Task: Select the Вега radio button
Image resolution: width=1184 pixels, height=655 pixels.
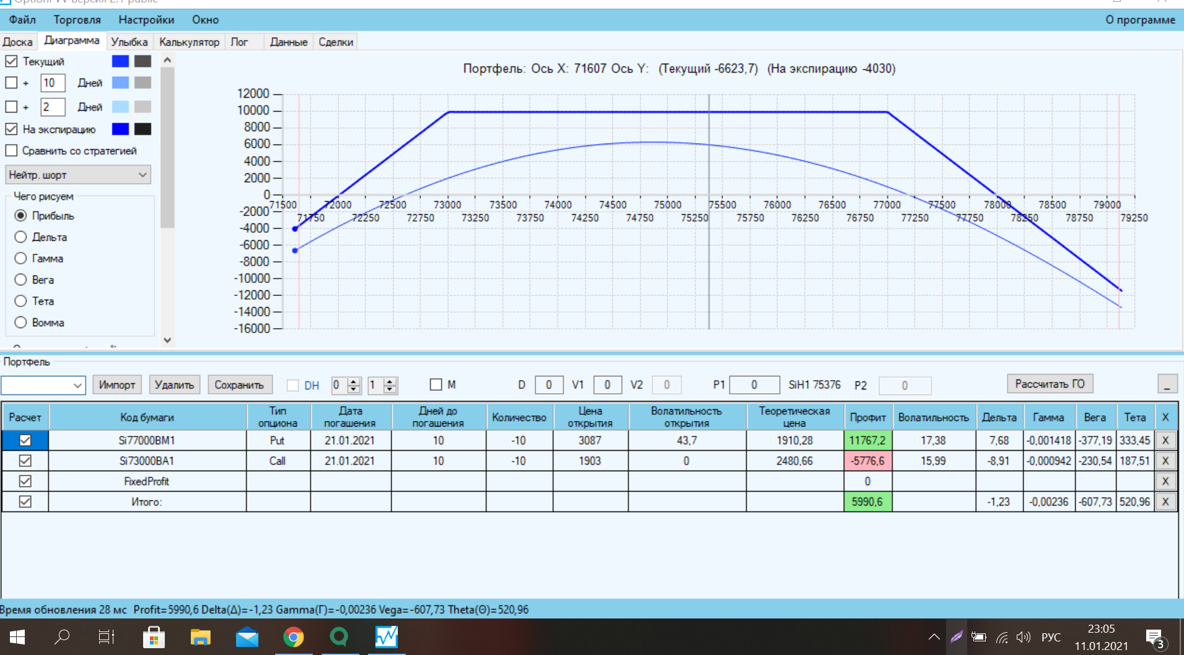Action: coord(20,280)
